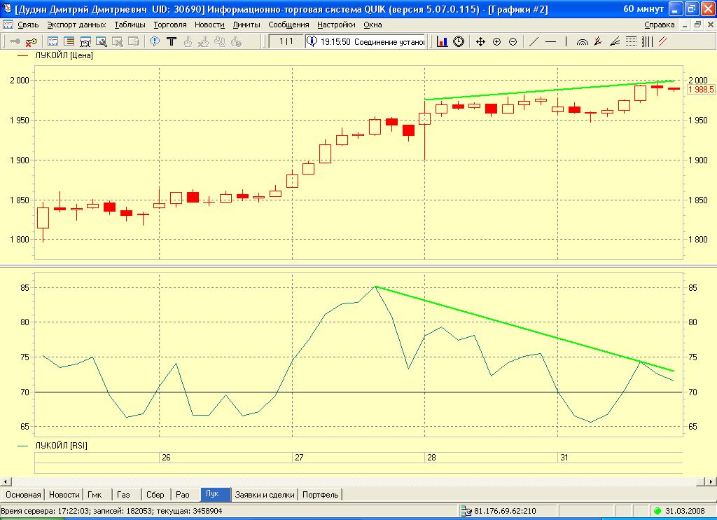Click the two-finger hand icon

tap(220, 41)
